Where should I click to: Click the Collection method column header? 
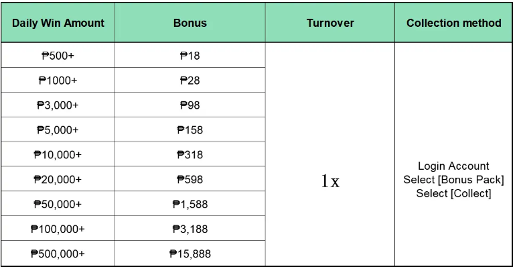[x=453, y=23]
